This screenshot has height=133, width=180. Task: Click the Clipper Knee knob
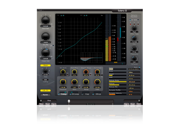click(x=45, y=71)
